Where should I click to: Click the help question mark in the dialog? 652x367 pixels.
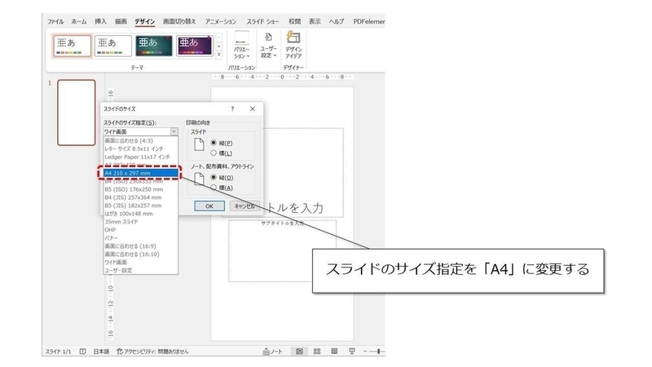click(x=232, y=108)
